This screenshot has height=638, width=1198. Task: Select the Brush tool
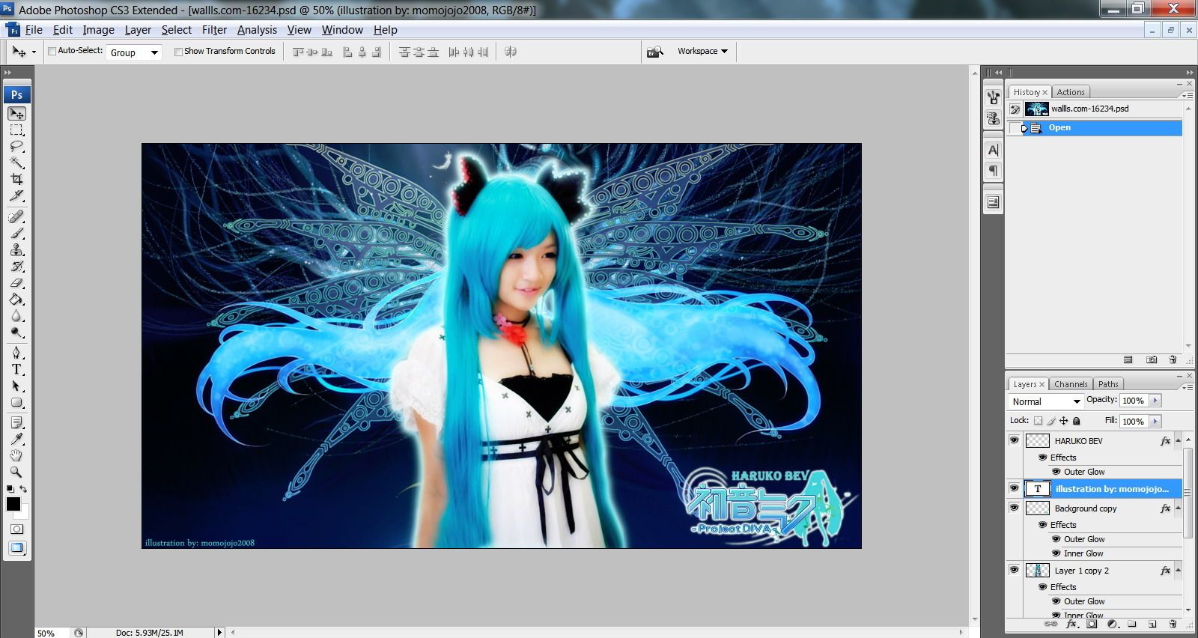coord(16,234)
